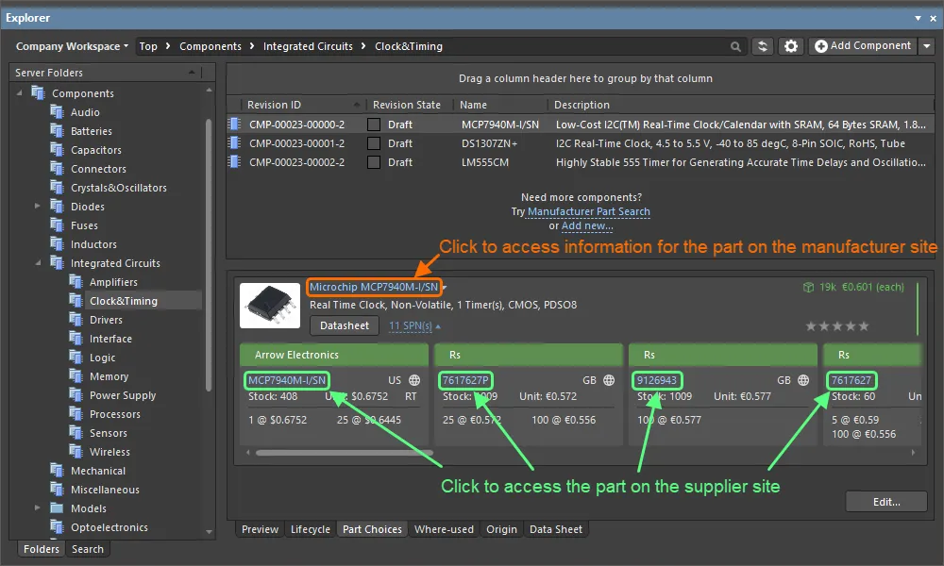Select the Power Supply folder icon
Image resolution: width=944 pixels, height=566 pixels.
click(76, 394)
